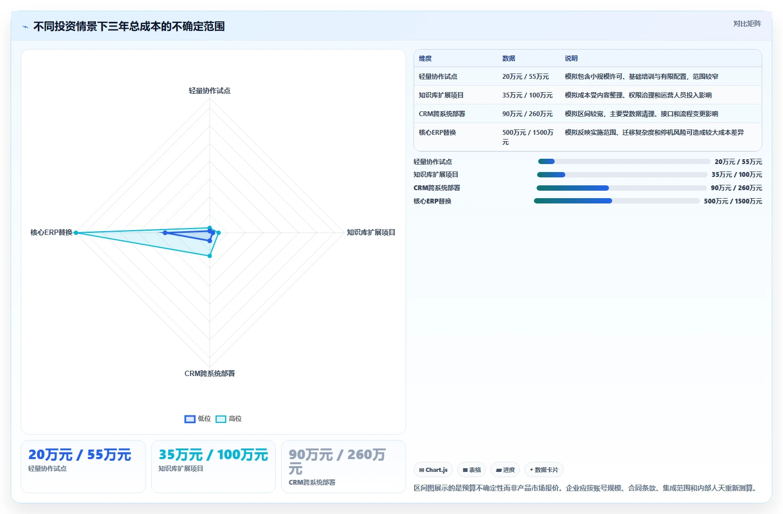
Task: Click radar axis label CRM跨系统部署
Action: [210, 373]
